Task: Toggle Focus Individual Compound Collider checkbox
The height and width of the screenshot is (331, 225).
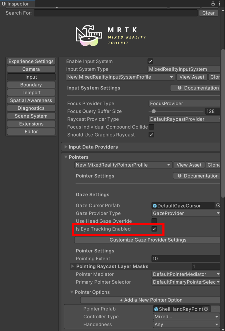Action: coord(151,127)
